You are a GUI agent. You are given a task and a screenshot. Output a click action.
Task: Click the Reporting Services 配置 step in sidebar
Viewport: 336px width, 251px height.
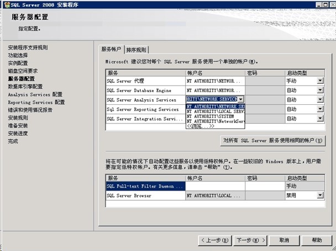tap(36, 102)
